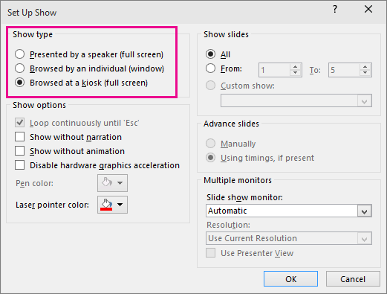Click the Pen color paint bucket icon
This screenshot has height=294, width=387.
point(107,182)
